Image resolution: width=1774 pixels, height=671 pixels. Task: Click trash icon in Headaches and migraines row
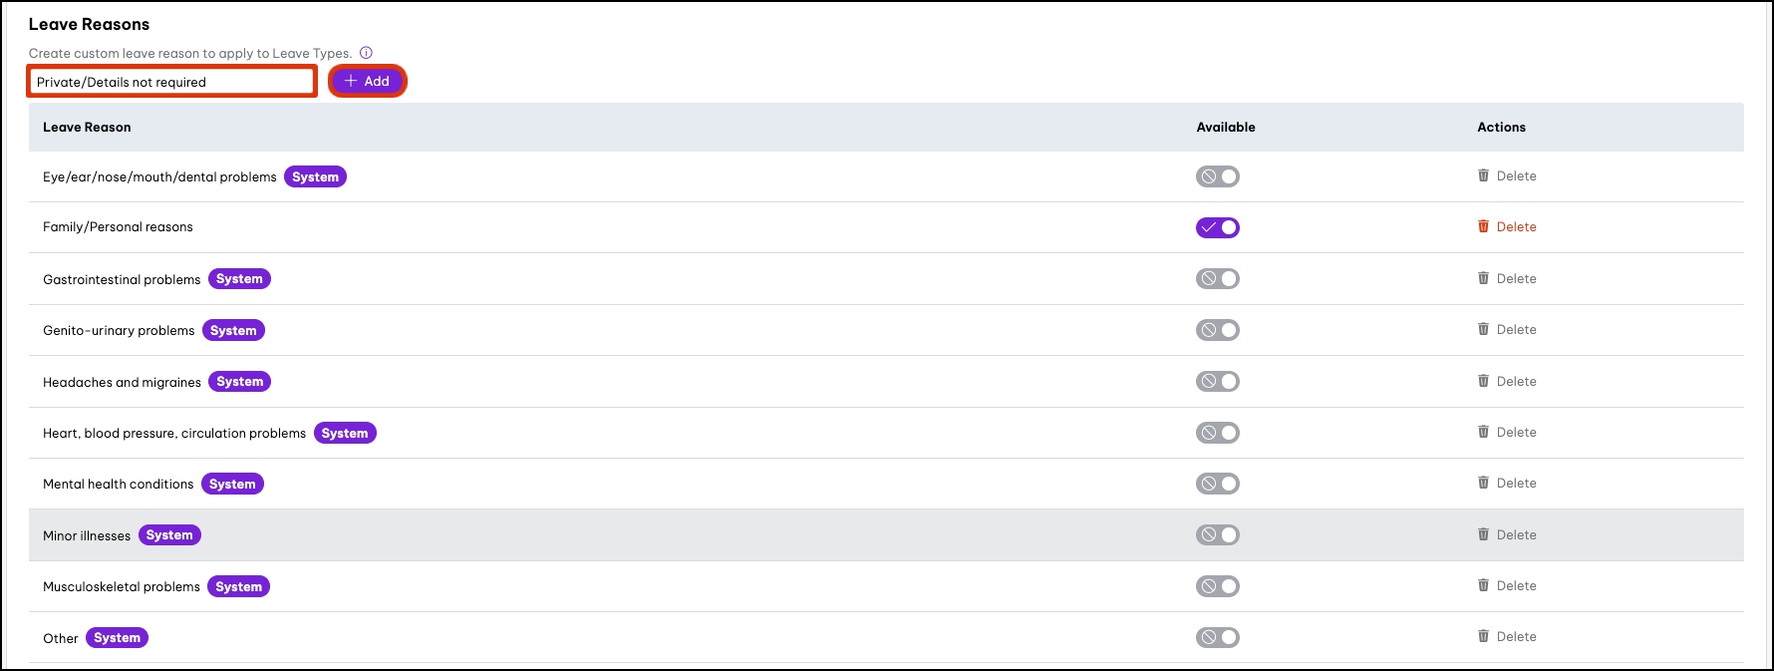1483,381
